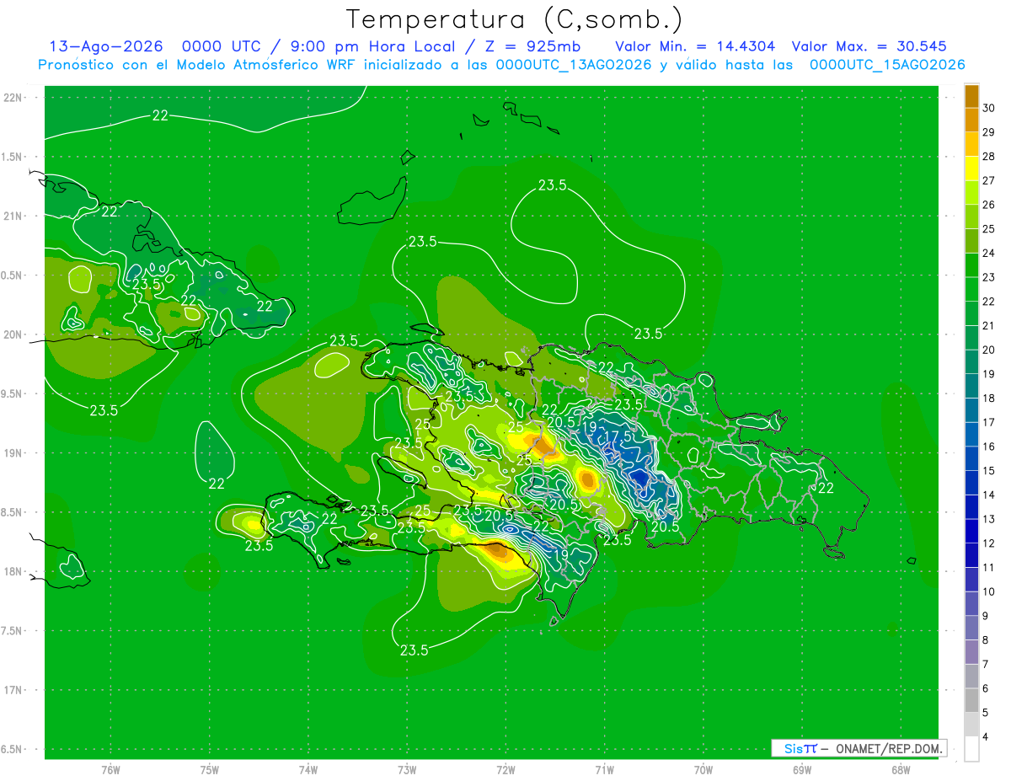Pick the light-green swatch between 25 and 26
Image resolution: width=1011 pixels, height=781 pixels.
pyautogui.click(x=971, y=217)
